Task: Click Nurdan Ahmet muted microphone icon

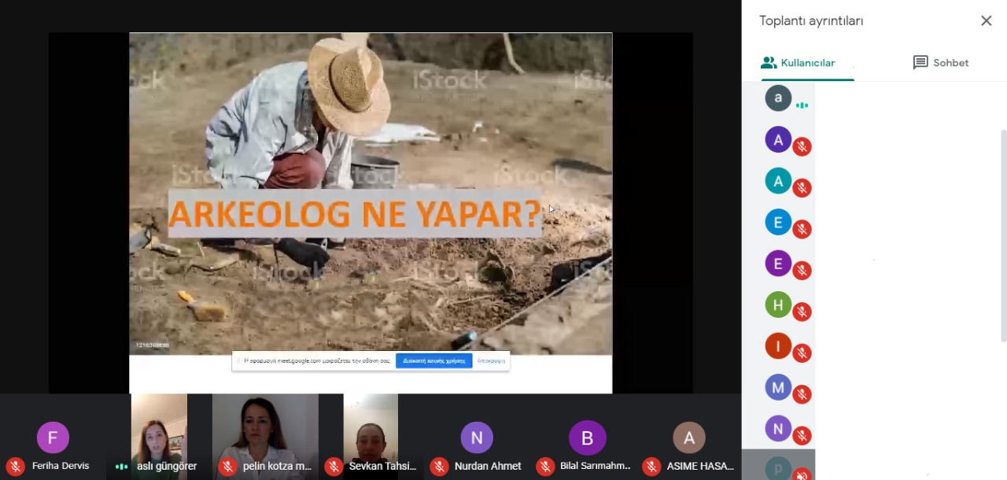Action: (439, 467)
